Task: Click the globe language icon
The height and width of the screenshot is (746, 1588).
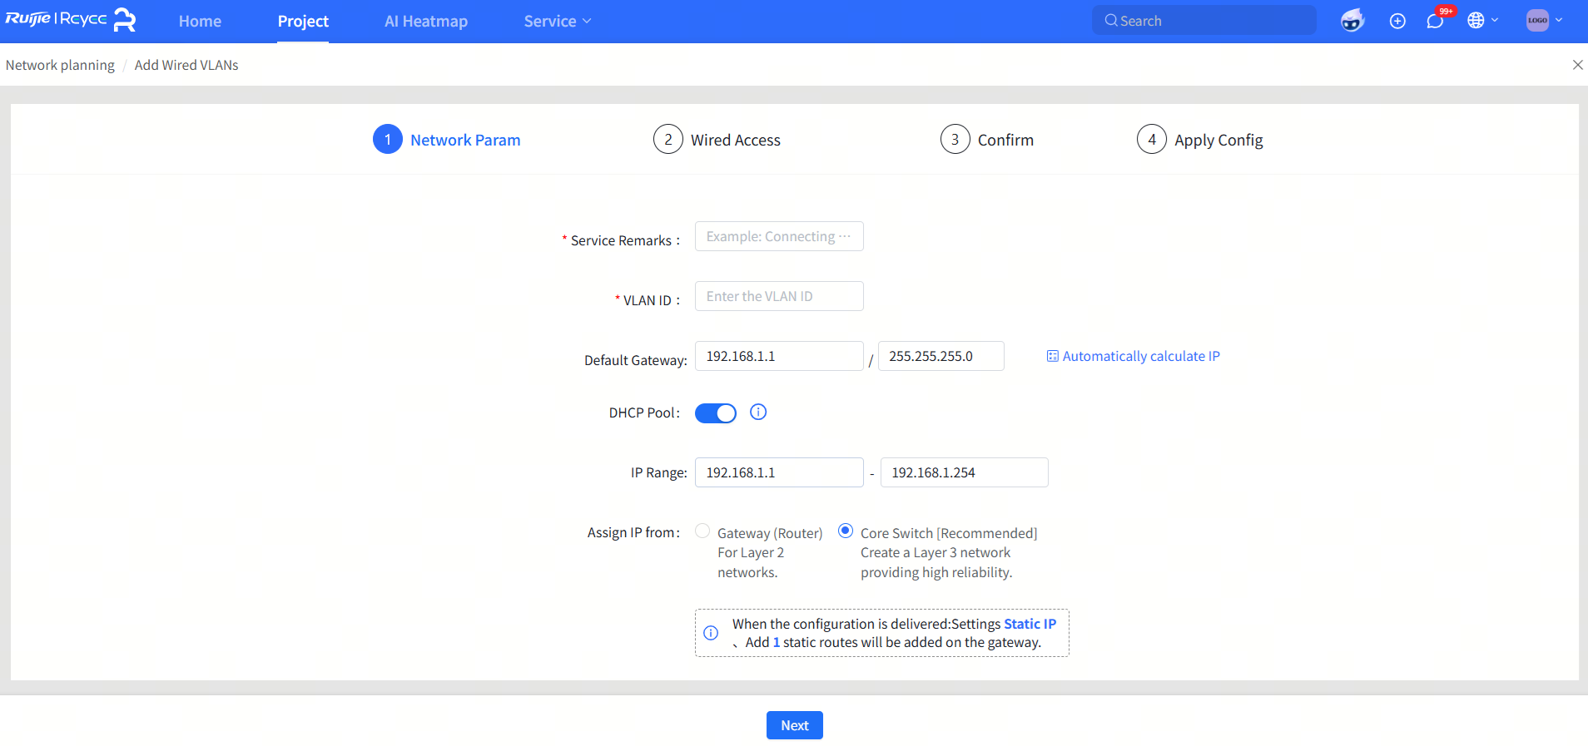Action: [1476, 21]
